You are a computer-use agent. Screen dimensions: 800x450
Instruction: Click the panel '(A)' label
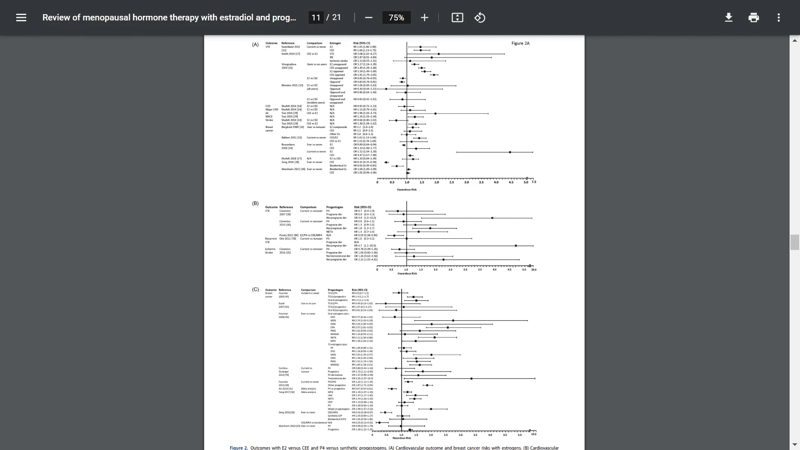pyautogui.click(x=255, y=45)
